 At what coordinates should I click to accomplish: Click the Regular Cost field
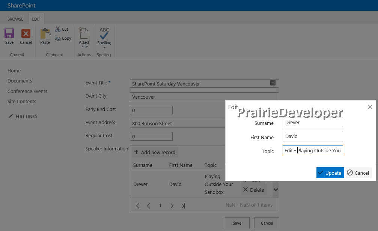point(151,136)
